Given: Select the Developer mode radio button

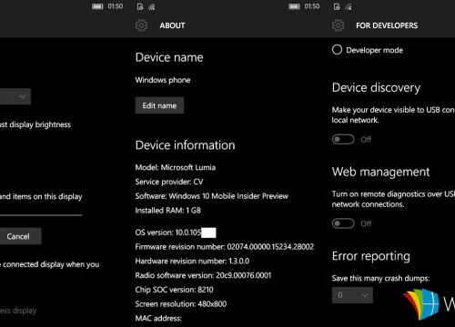Looking at the screenshot, I should pos(337,50).
